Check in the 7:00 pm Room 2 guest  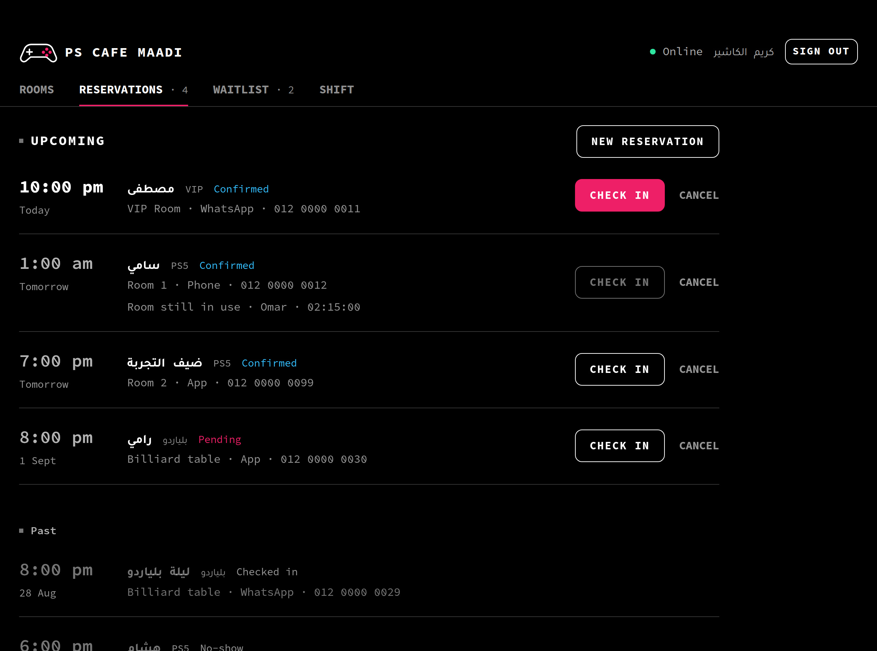(620, 369)
